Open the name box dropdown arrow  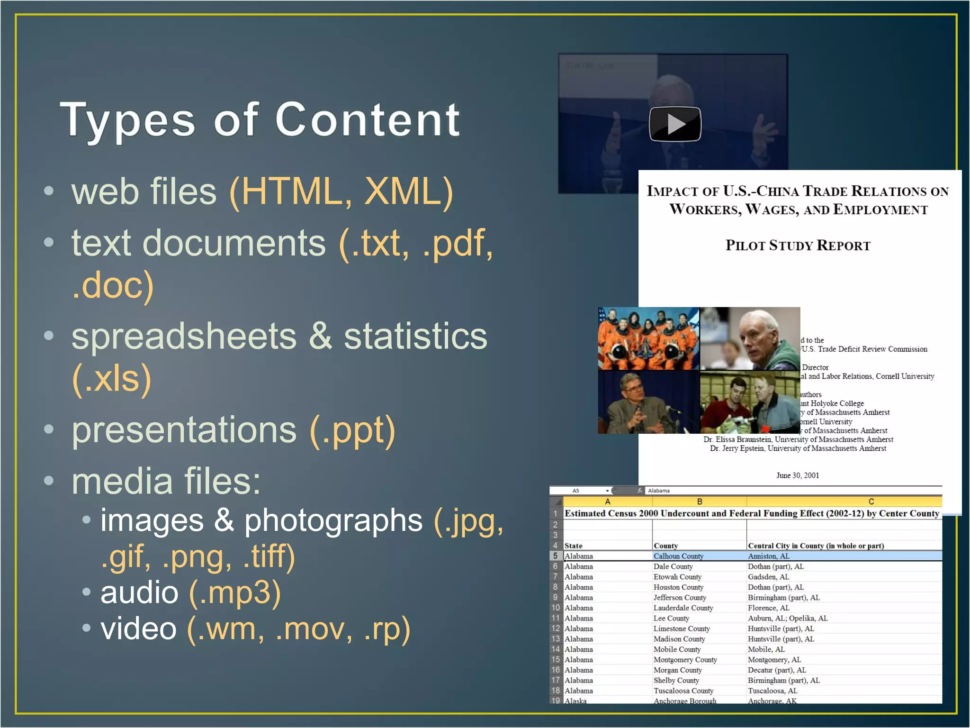click(607, 491)
